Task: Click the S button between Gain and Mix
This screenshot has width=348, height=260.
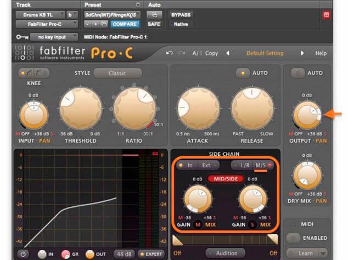Action: [x=252, y=225]
